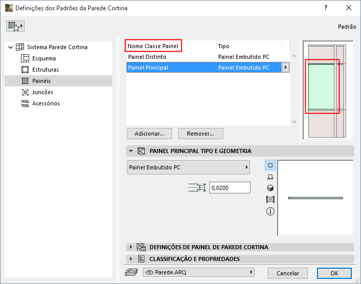Switch preview to section view icon
Screen dimensions: 361x284
(270, 199)
